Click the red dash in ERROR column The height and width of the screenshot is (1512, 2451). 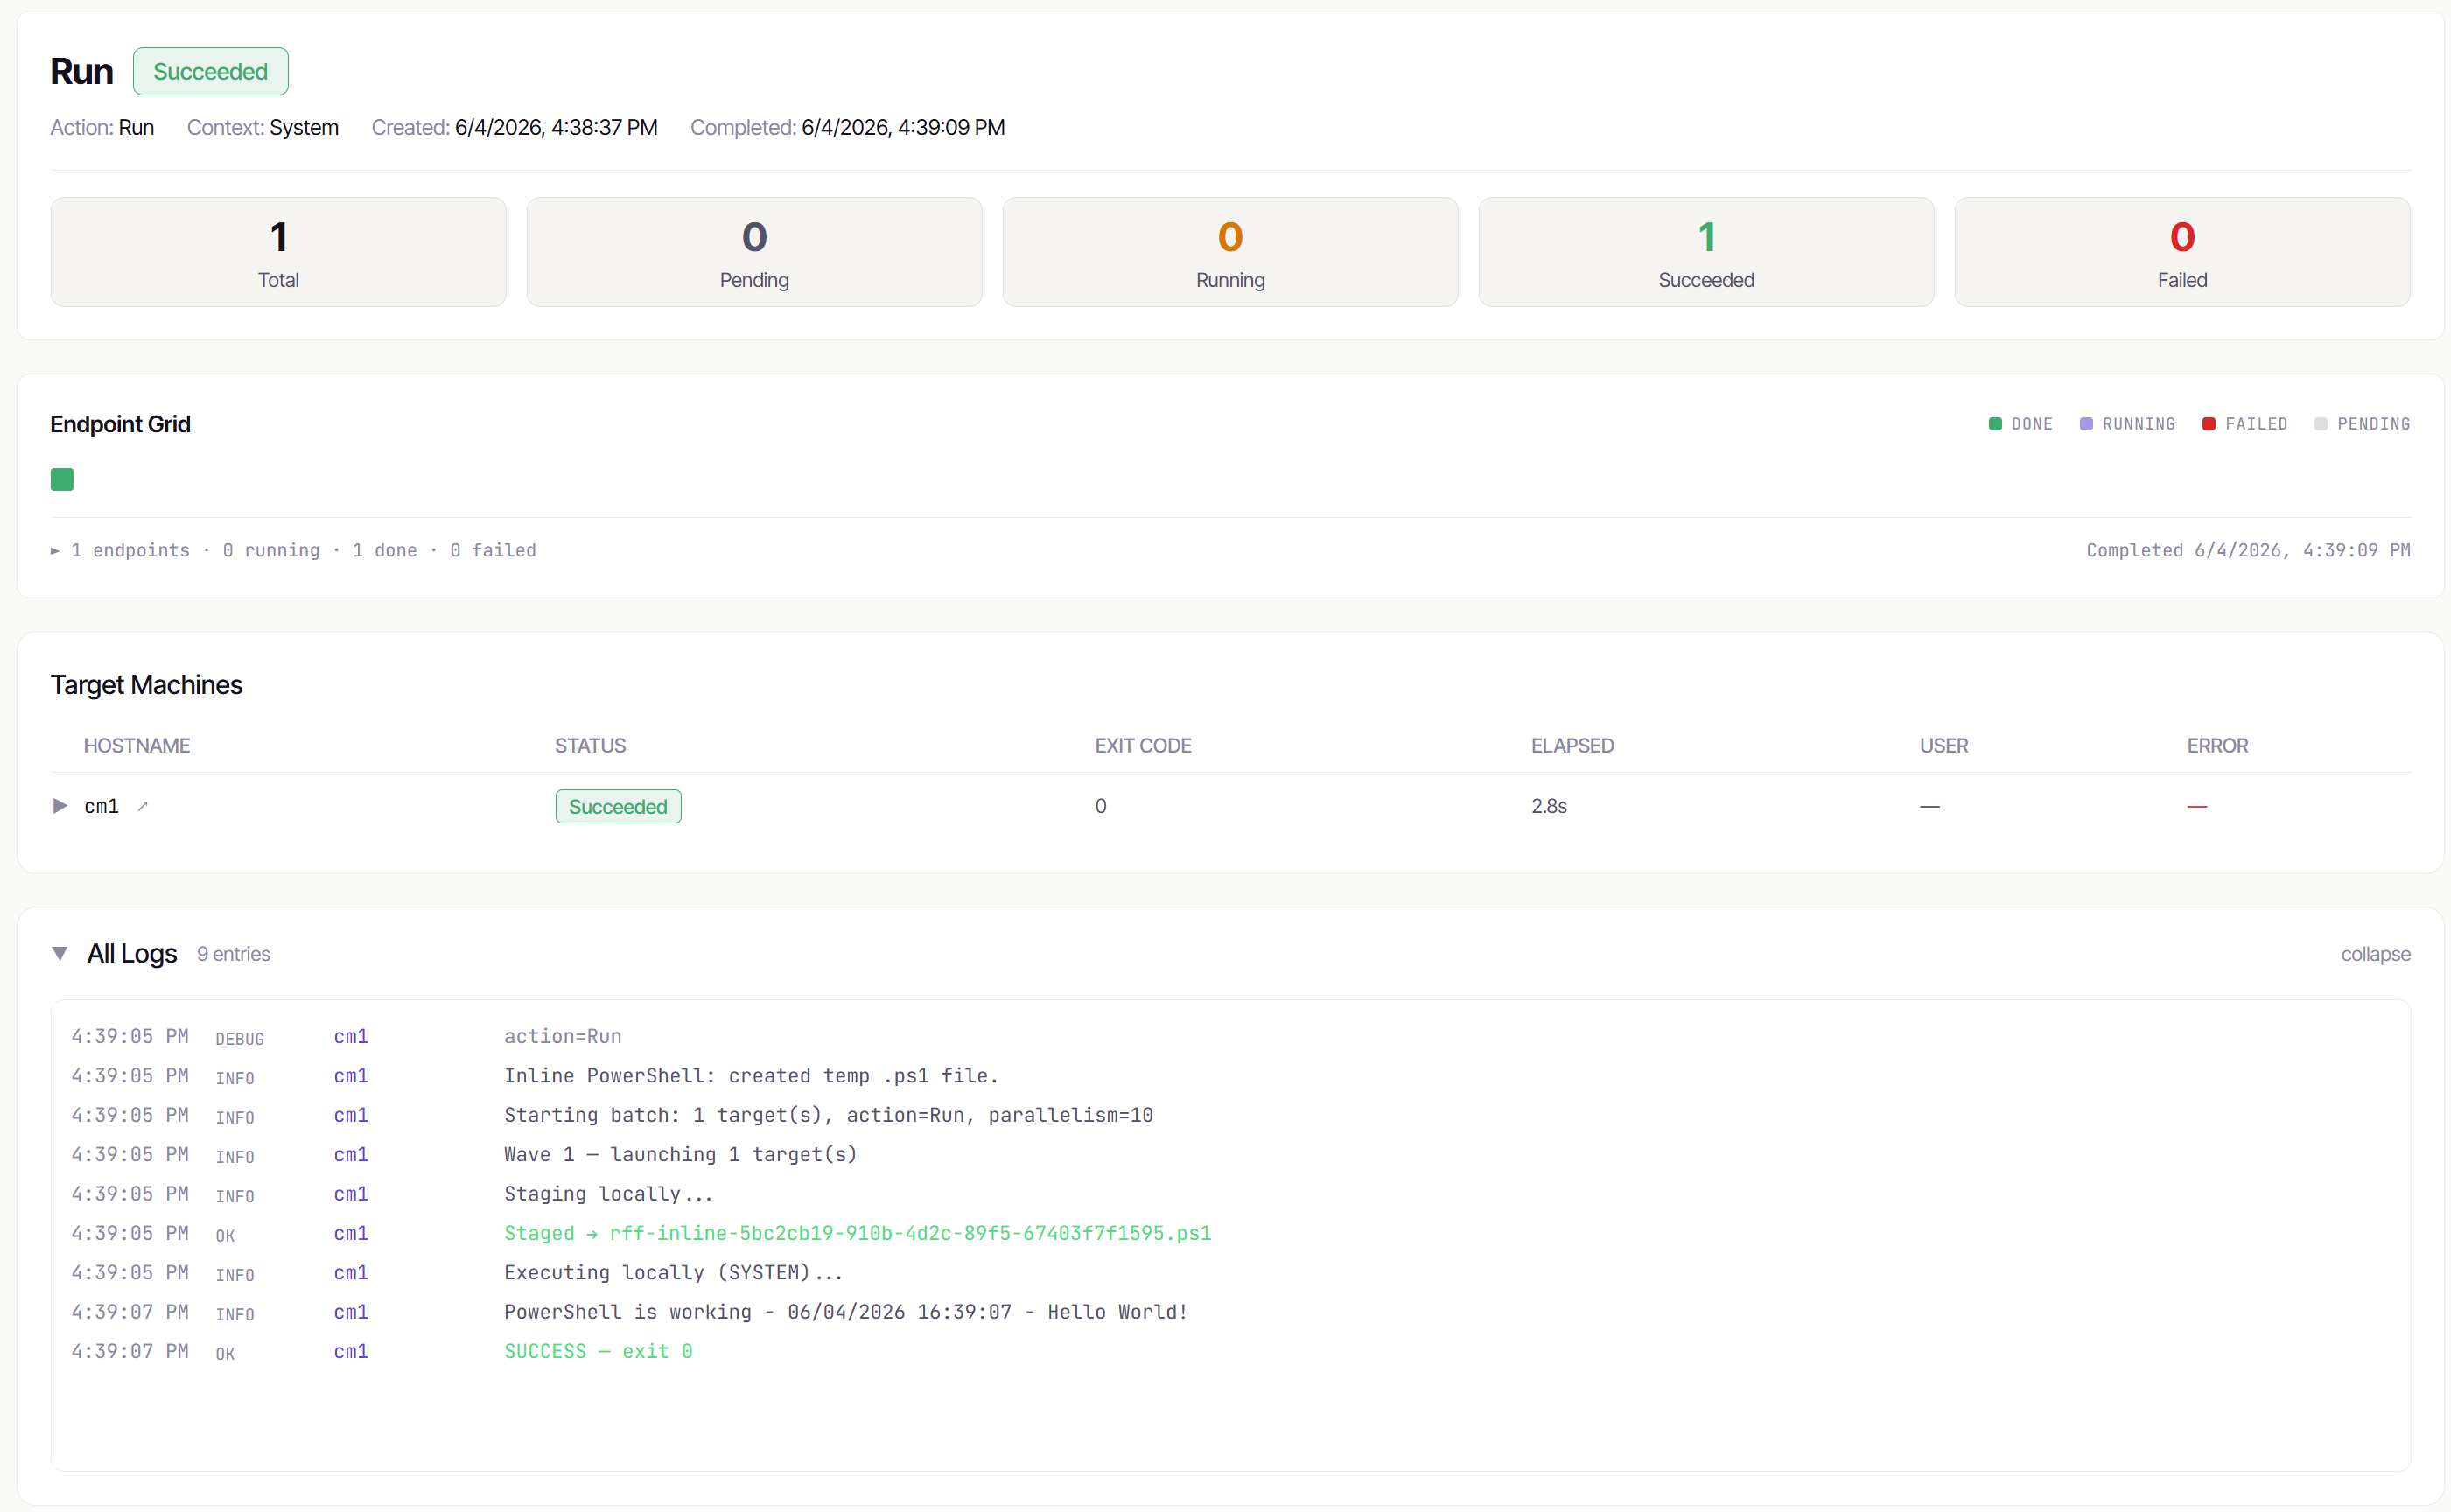[2197, 807]
